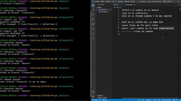This screenshot has height=101, width=181.
Task: Change encoding via UTF-8 status item
Action: point(154,100)
